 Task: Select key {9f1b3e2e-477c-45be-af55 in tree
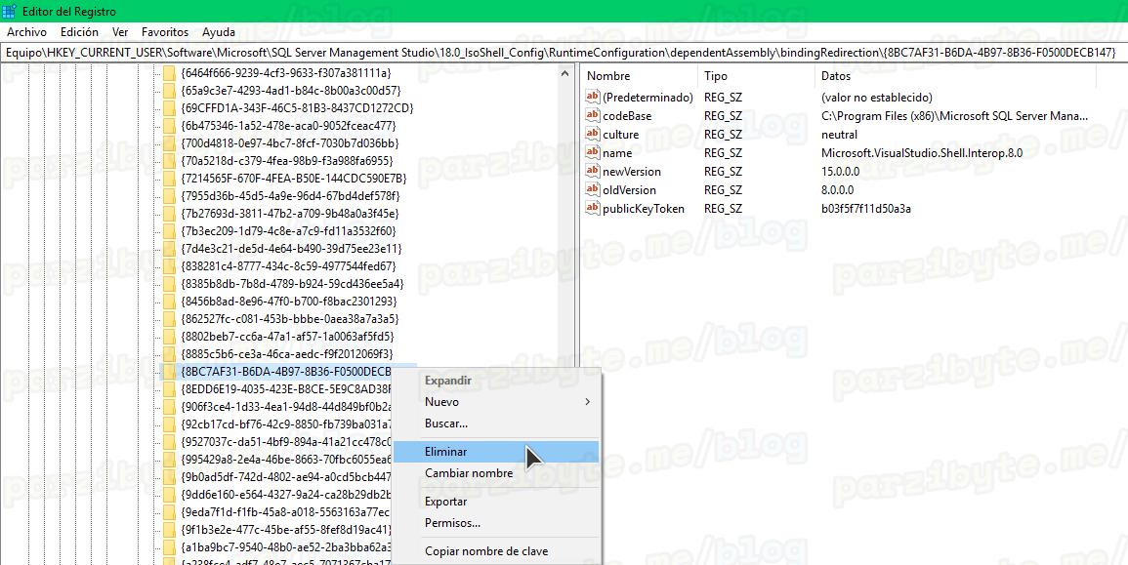point(285,529)
